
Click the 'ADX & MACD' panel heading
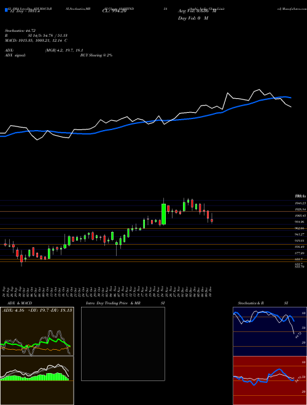[x=20, y=303]
